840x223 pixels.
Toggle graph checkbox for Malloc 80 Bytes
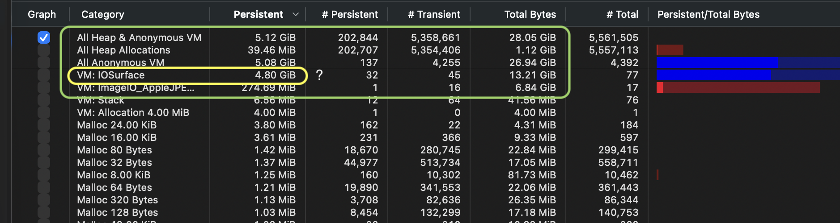(44, 150)
